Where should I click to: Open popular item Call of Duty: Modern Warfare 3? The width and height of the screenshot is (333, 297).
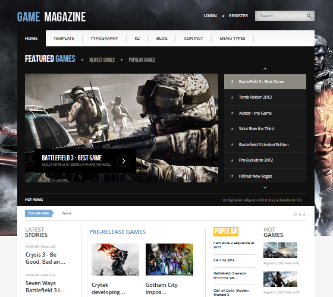coord(231,292)
